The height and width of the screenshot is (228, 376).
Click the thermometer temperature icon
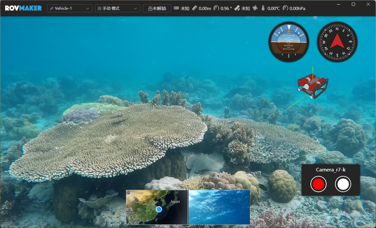[x=263, y=8]
